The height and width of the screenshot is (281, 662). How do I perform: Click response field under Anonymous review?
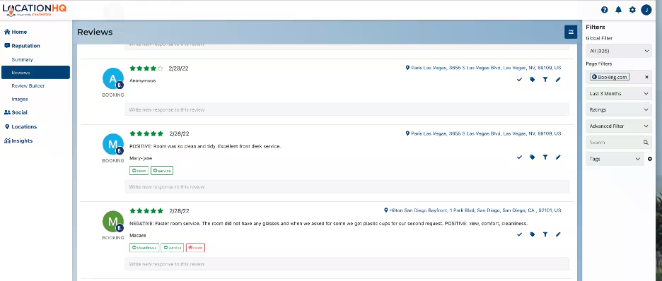(x=347, y=109)
